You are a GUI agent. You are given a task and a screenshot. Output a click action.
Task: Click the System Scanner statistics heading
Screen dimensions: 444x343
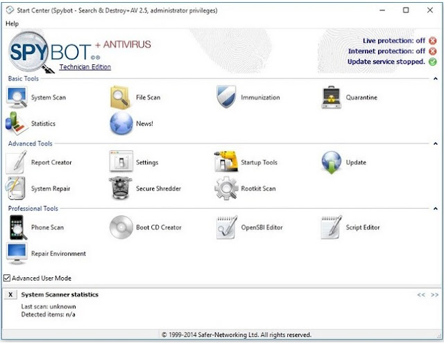(60, 294)
